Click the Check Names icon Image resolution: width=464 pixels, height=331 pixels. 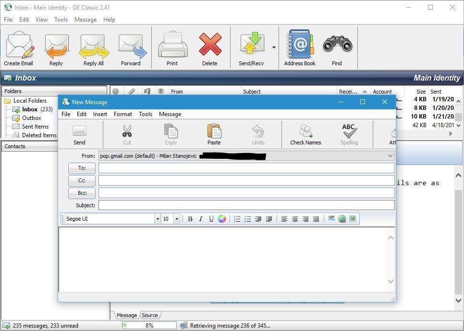[x=305, y=130]
